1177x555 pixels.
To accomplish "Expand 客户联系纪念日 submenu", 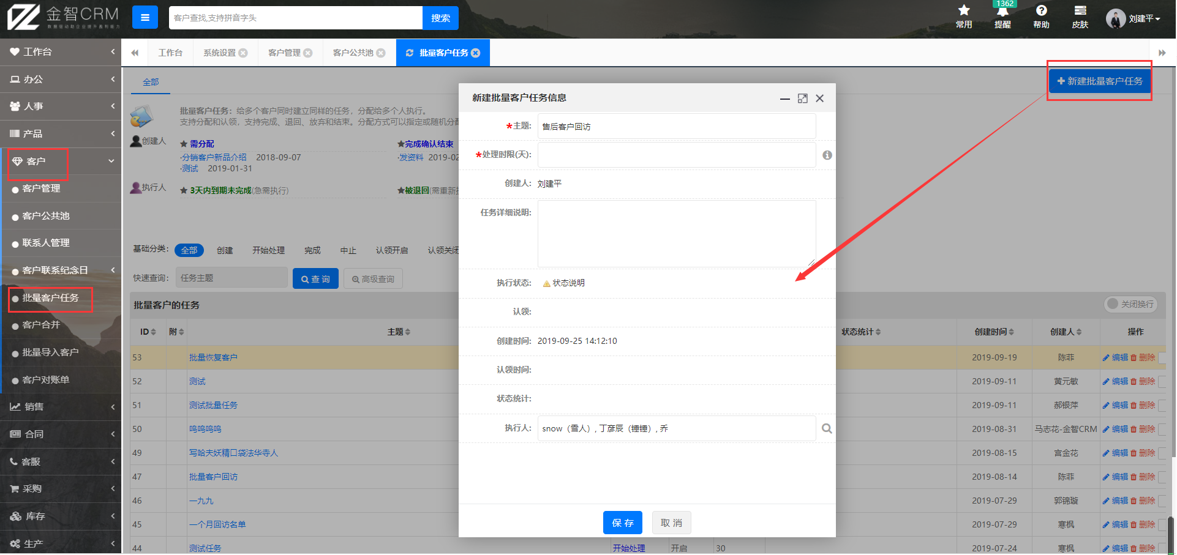I will (61, 270).
